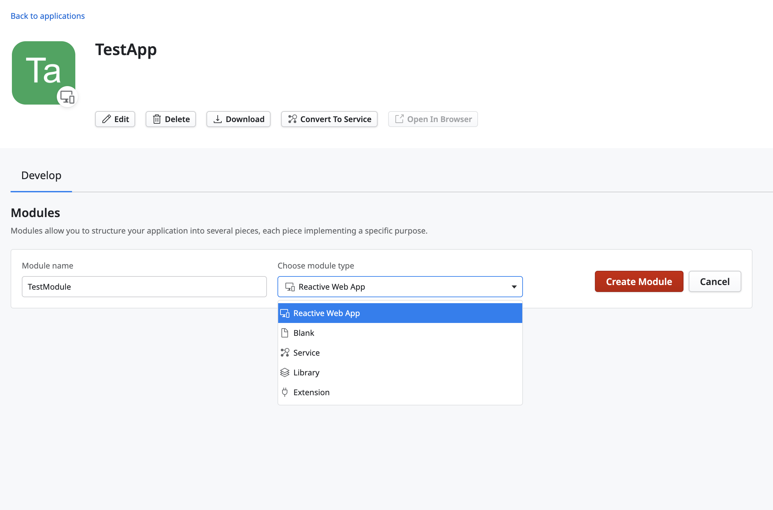Click the pencil icon on the Edit button
The height and width of the screenshot is (510, 773).
click(106, 119)
